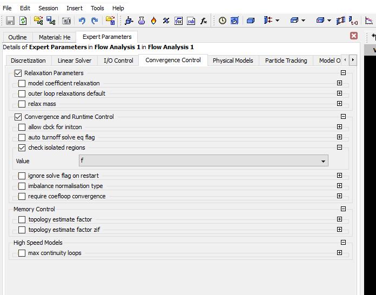Click the Undo arrow icon
The height and width of the screenshot is (295, 376).
tap(82, 21)
